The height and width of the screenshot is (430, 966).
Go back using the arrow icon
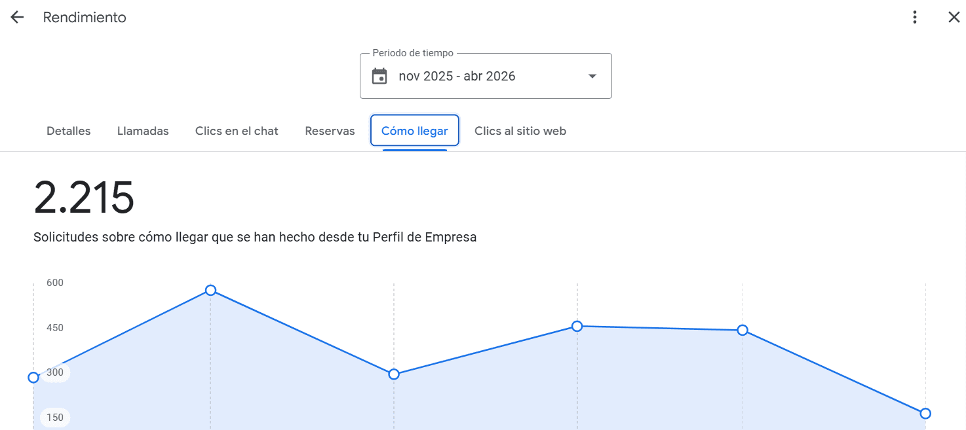pos(17,18)
